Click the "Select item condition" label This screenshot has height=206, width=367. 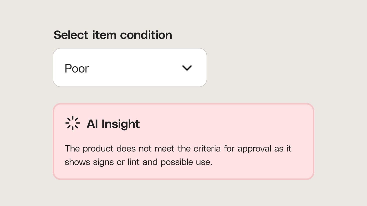[x=113, y=35]
